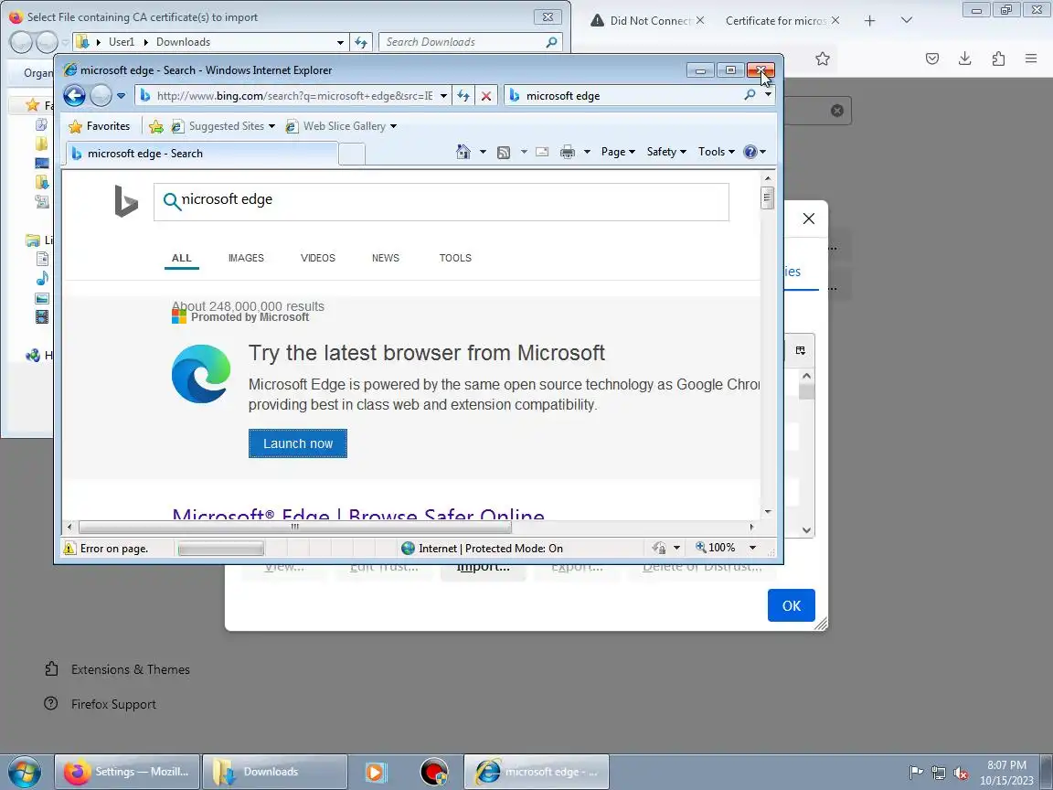Click the Search Downloads field in file dialog
Viewport: 1053px width, 790px height.
470,42
